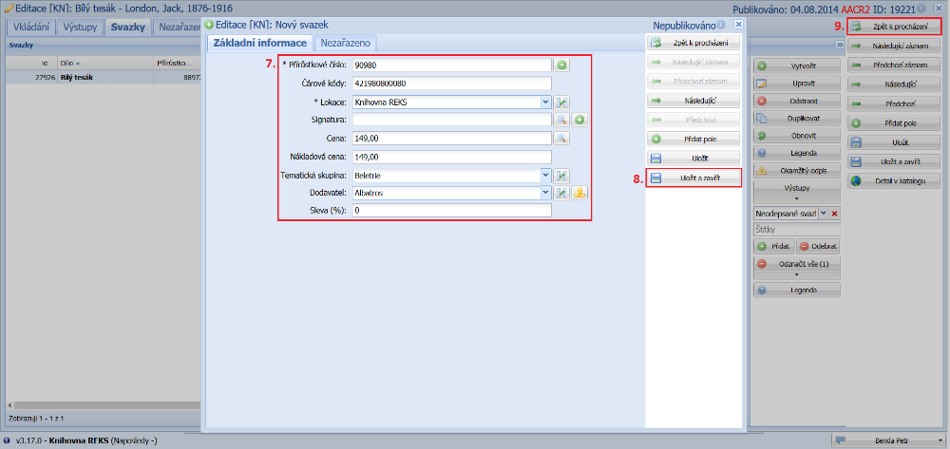Image resolution: width=950 pixels, height=449 pixels.
Task: Click edit icon next to Tematická skupina
Action: coord(561,175)
